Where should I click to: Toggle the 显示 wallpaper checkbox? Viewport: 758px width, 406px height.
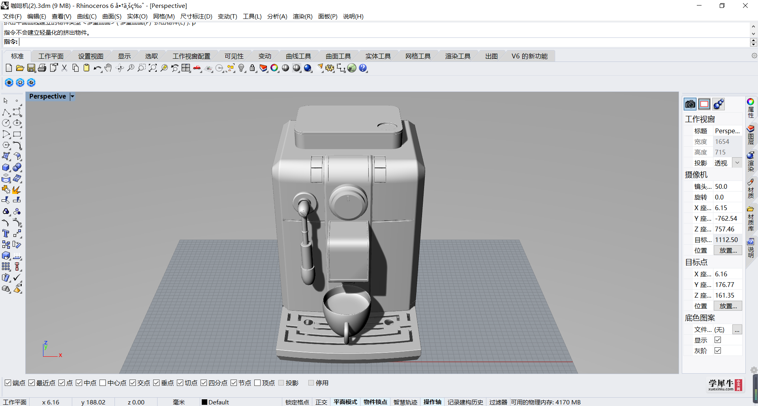[718, 340]
